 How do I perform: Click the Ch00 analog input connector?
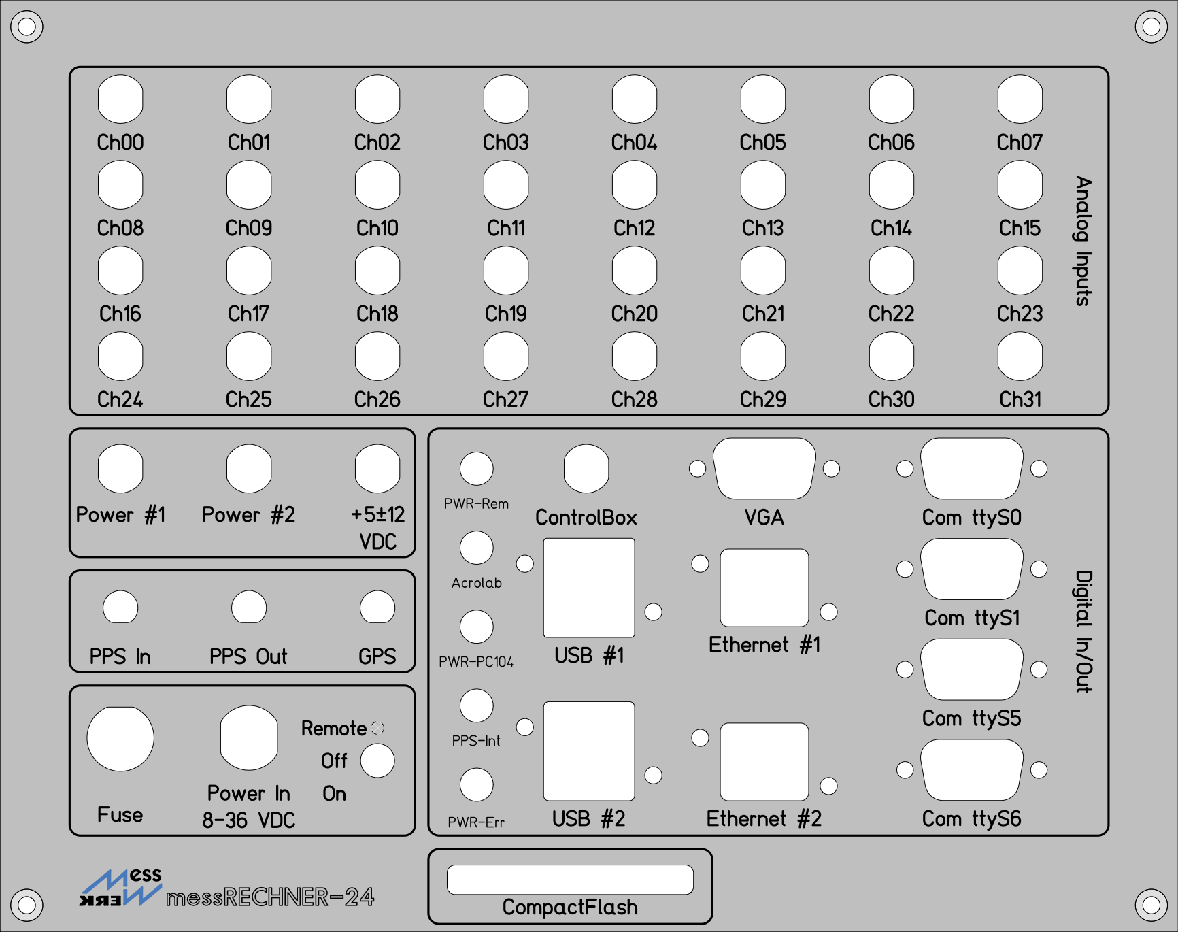[x=120, y=99]
